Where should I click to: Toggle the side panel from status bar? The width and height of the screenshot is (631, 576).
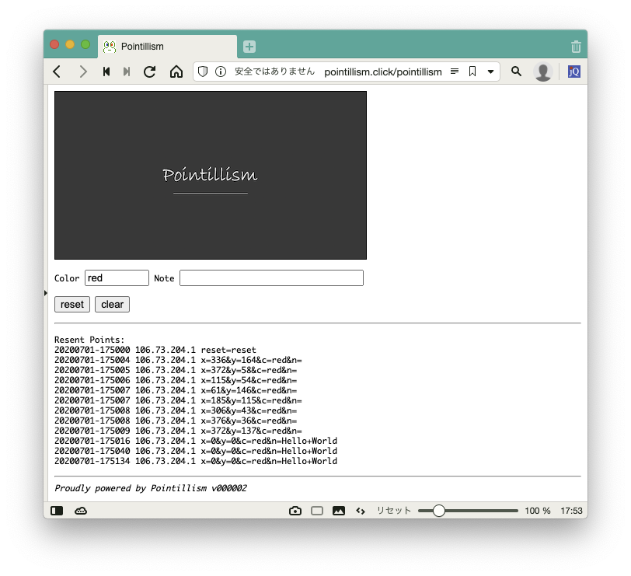57,511
